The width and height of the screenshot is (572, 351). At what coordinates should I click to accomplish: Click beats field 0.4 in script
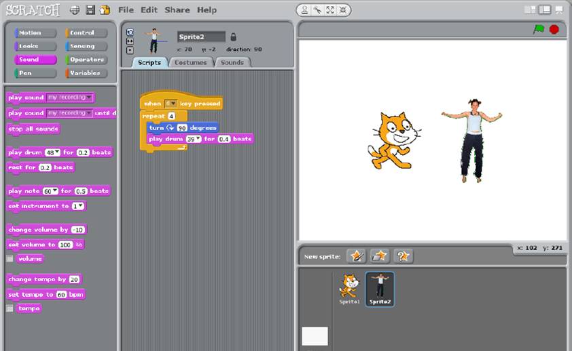point(224,139)
